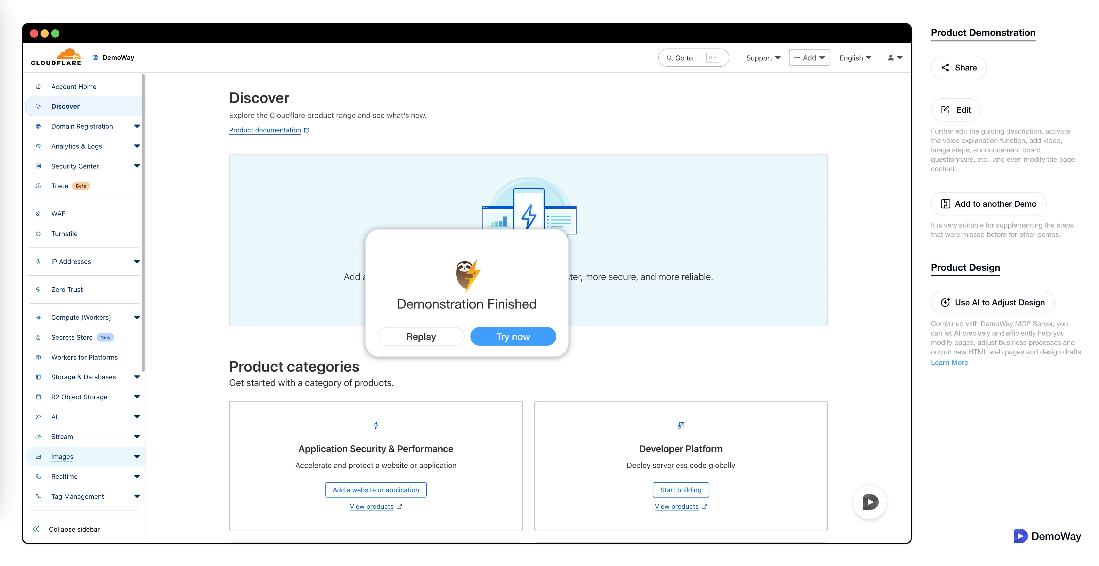Expand the Images section arrow
Screen dimensions: 1099x566
click(137, 456)
